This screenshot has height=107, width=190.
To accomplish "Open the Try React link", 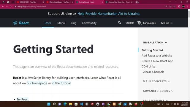I will (x=23, y=99).
